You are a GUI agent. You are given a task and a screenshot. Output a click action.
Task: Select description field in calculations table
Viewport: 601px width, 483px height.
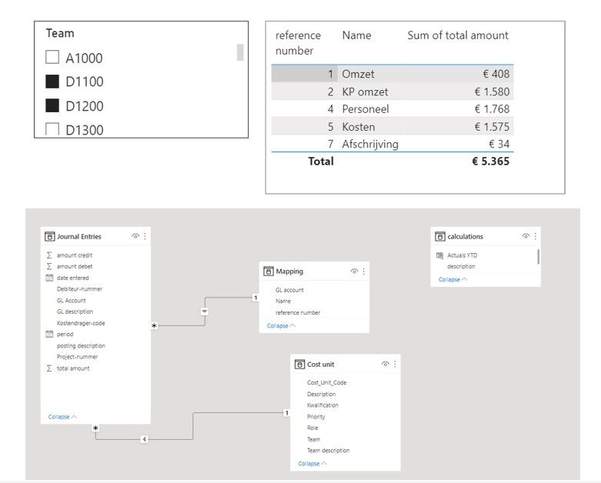461,266
